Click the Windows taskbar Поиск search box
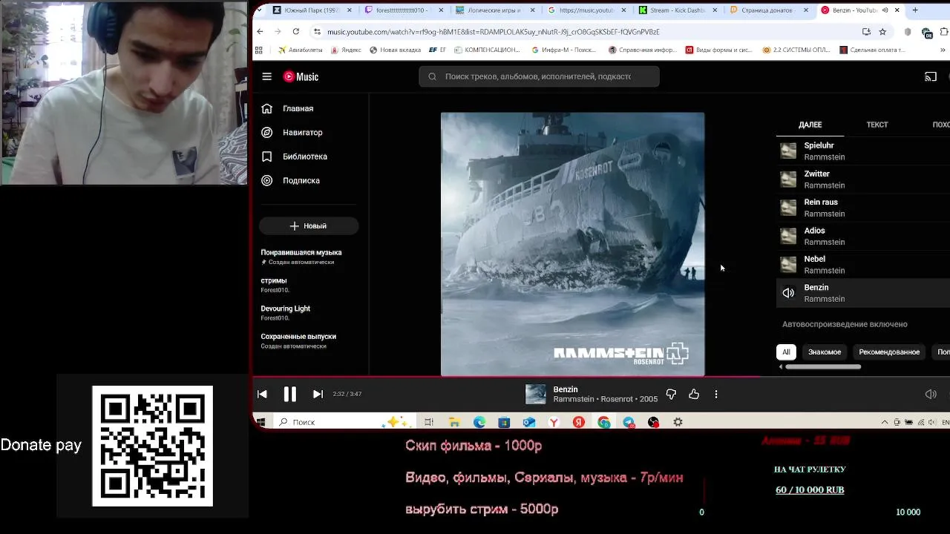Viewport: 950px width, 534px height. click(x=345, y=422)
